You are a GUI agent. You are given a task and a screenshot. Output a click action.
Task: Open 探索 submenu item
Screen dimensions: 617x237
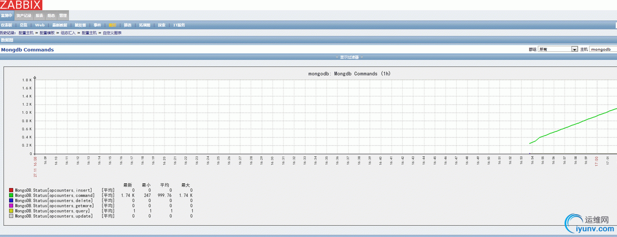162,25
